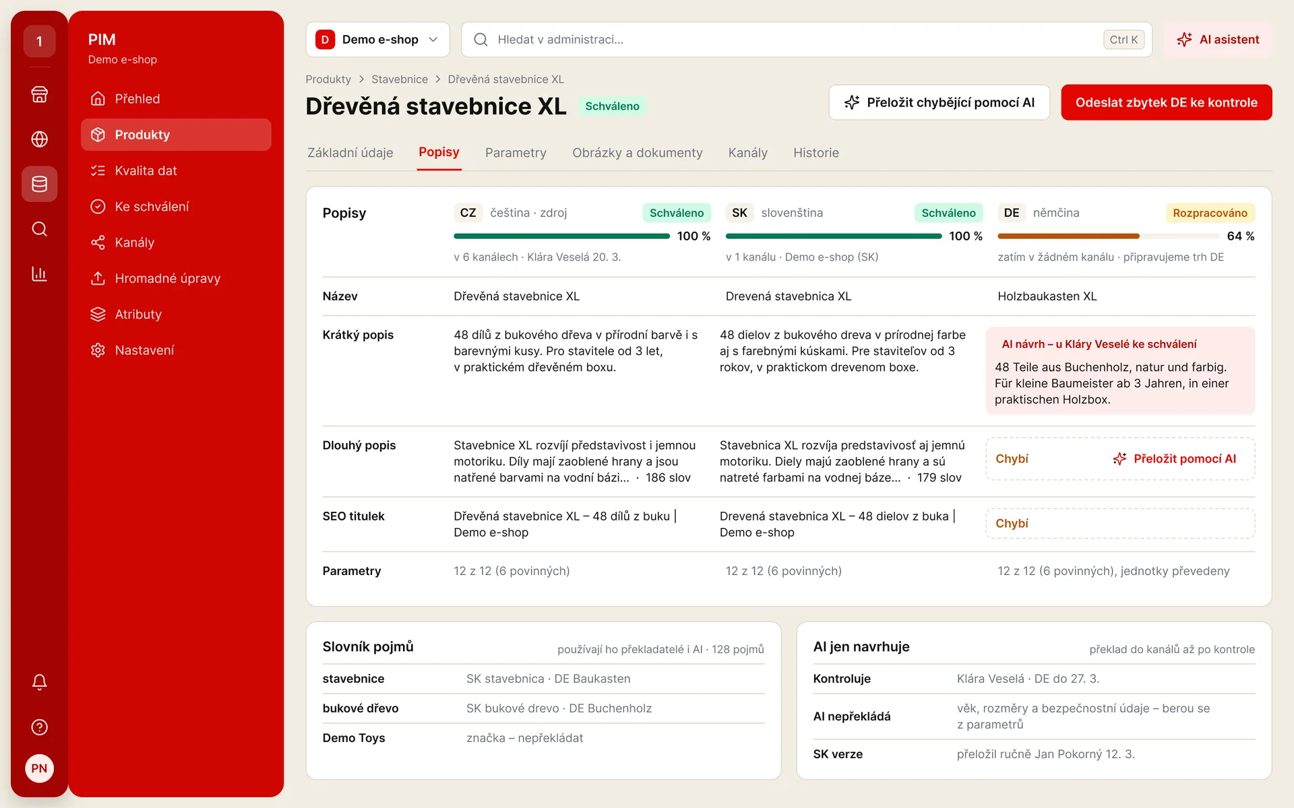Open the AI asistent button
Image resolution: width=1294 pixels, height=808 pixels.
(x=1218, y=40)
